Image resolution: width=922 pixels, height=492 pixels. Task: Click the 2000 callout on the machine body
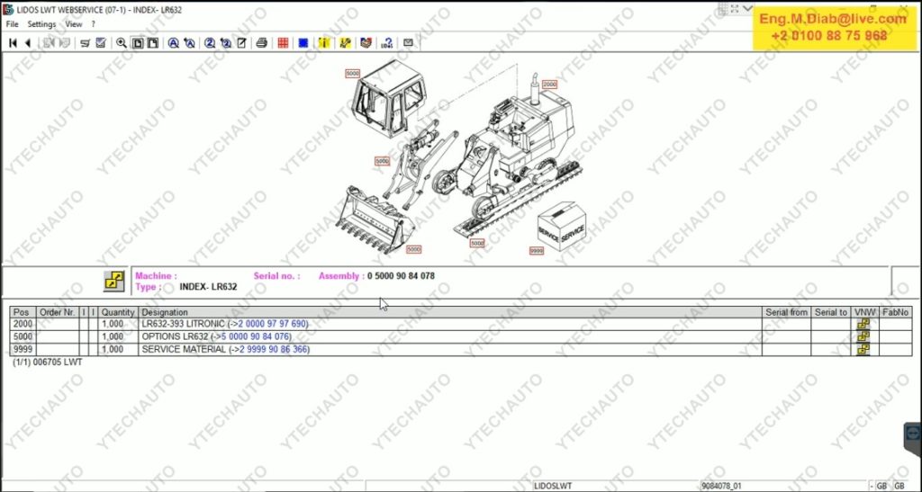point(549,85)
